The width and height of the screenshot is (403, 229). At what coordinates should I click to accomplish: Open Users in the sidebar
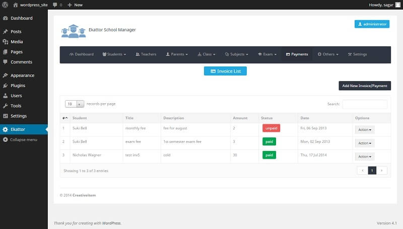16,96
